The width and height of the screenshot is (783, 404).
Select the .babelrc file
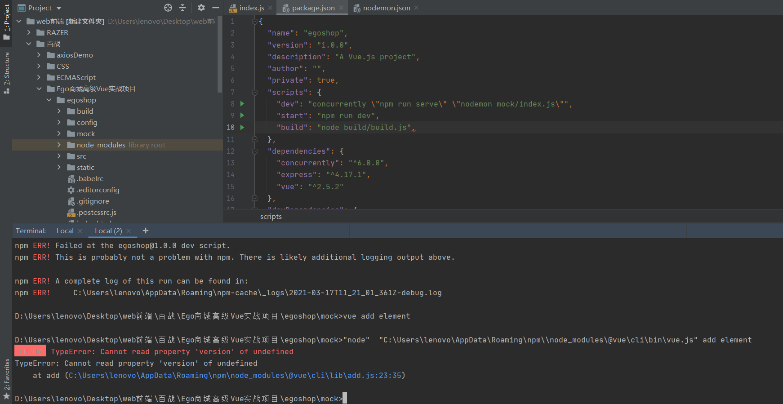90,178
